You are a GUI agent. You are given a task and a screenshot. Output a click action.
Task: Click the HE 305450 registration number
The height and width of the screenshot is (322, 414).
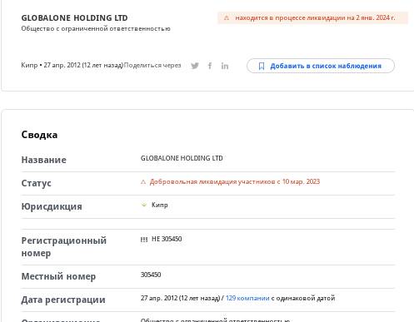point(167,239)
